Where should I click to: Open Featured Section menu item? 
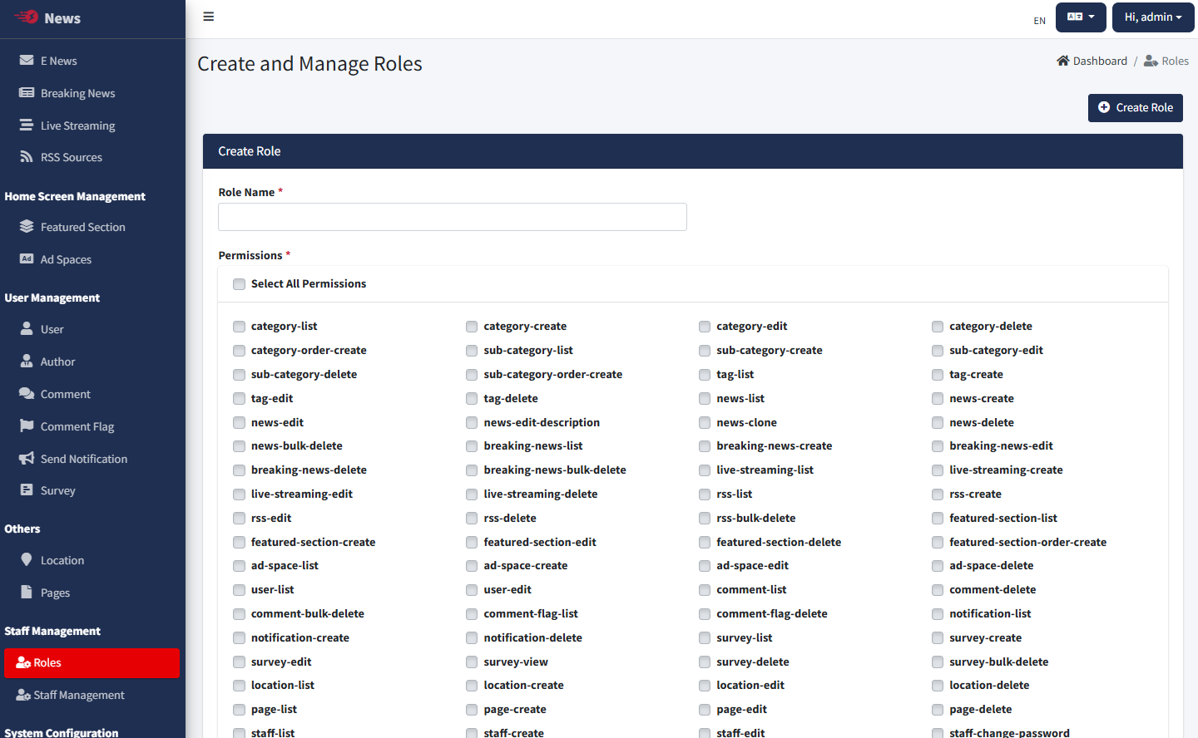tap(92, 227)
